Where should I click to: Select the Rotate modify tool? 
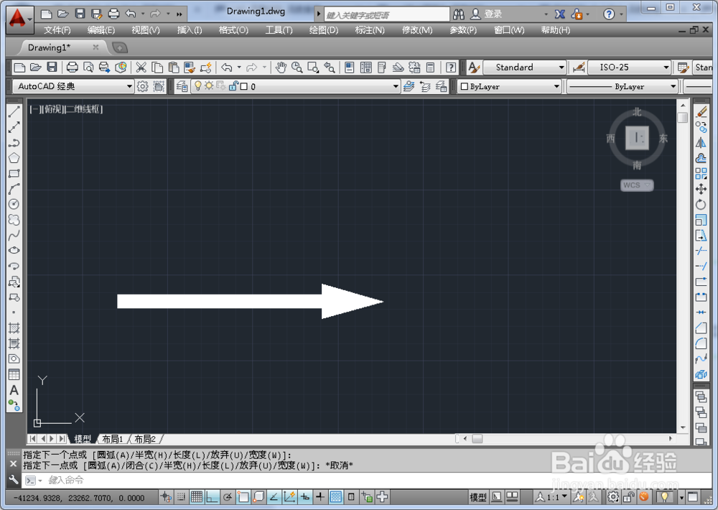[701, 205]
